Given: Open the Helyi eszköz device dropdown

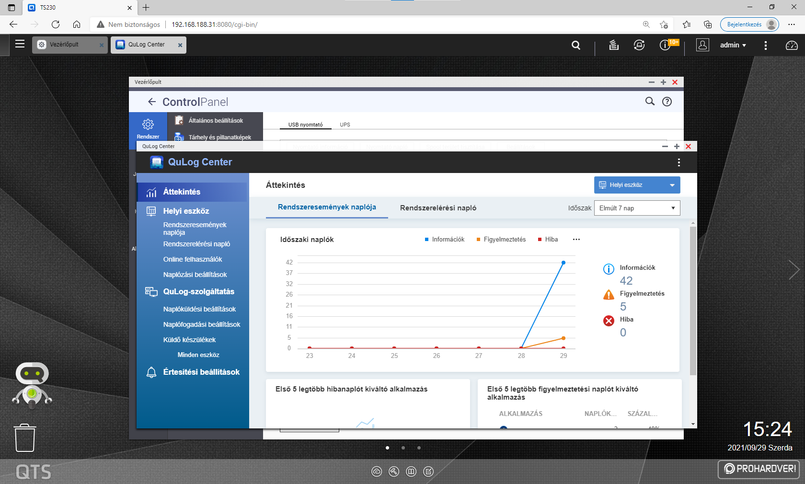Looking at the screenshot, I should click(x=637, y=185).
